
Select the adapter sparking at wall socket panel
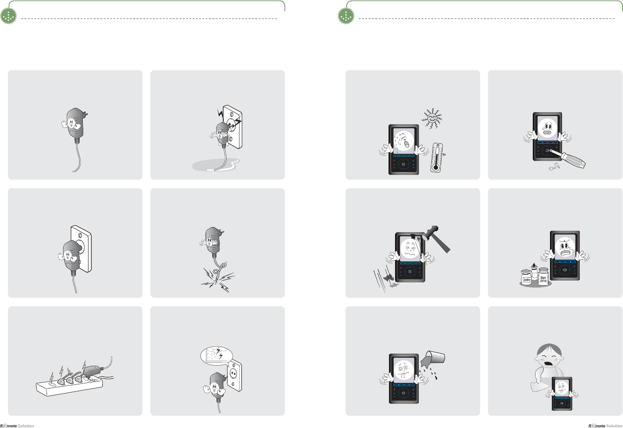click(217, 125)
